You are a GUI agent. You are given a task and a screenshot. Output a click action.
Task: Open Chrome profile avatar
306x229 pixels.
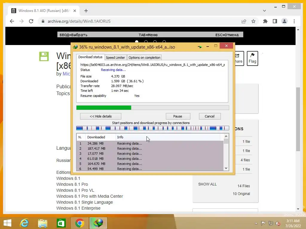(x=284, y=21)
